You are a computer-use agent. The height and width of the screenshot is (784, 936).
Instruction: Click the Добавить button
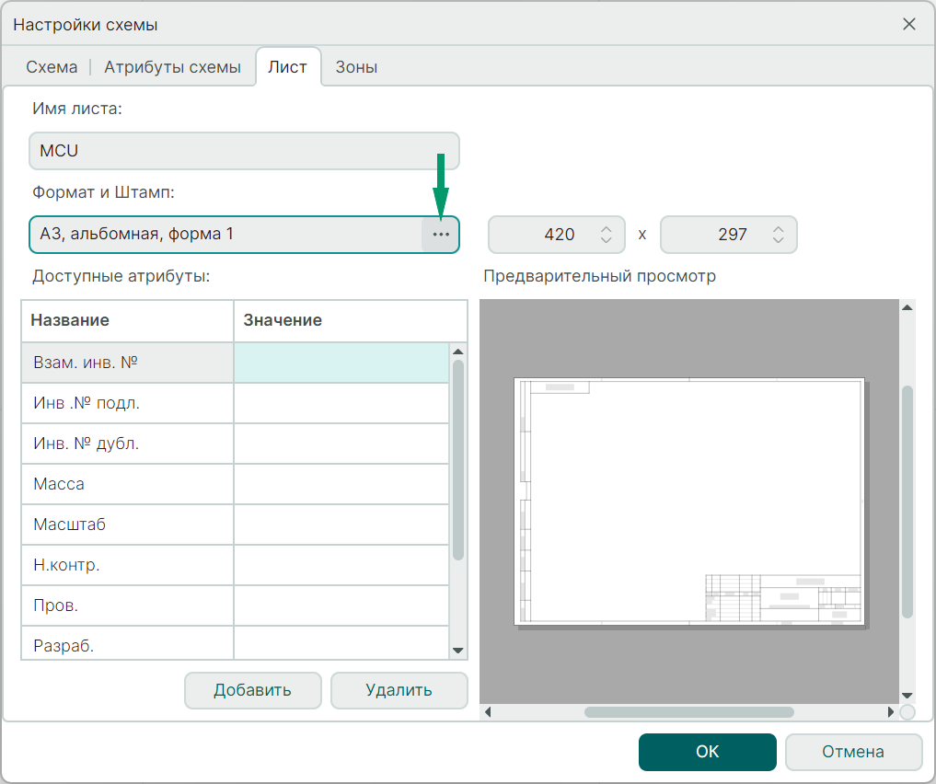click(x=252, y=690)
